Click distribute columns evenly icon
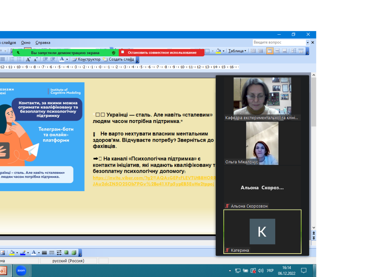This screenshot has height=277, width=369. tap(301, 51)
